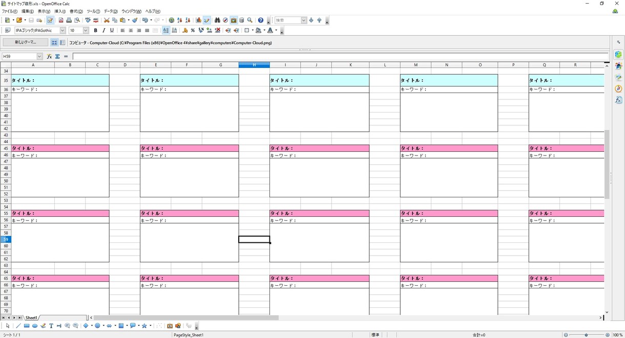The width and height of the screenshot is (625, 338).
Task: Click the horizontal scrollbar thumb
Action: pos(186,318)
